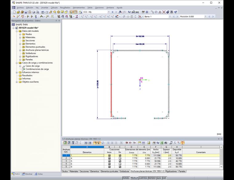The height and width of the screenshot is (180, 234).
Task: Expand the Objetos auxiliares folder
Action: point(17,82)
